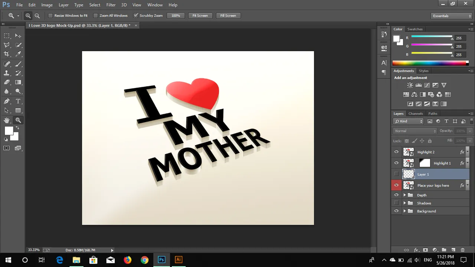Select the Crop tool

coord(7,54)
